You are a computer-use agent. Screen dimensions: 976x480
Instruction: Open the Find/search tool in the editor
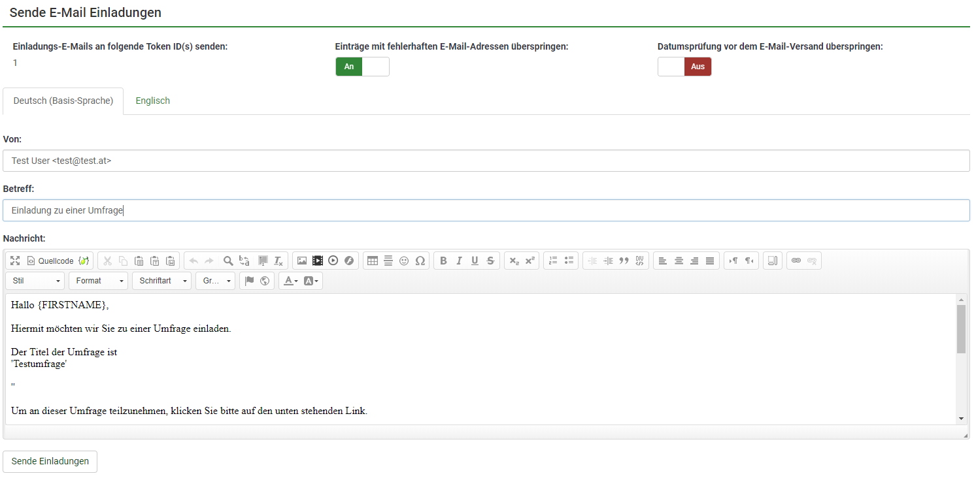tap(228, 261)
